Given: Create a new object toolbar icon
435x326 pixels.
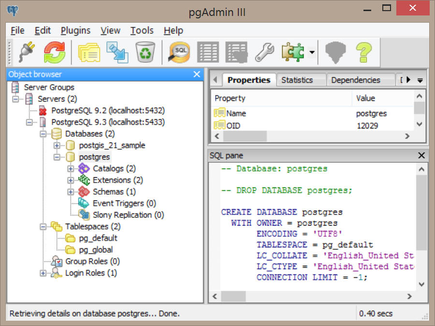Looking at the screenshot, I should click(117, 52).
